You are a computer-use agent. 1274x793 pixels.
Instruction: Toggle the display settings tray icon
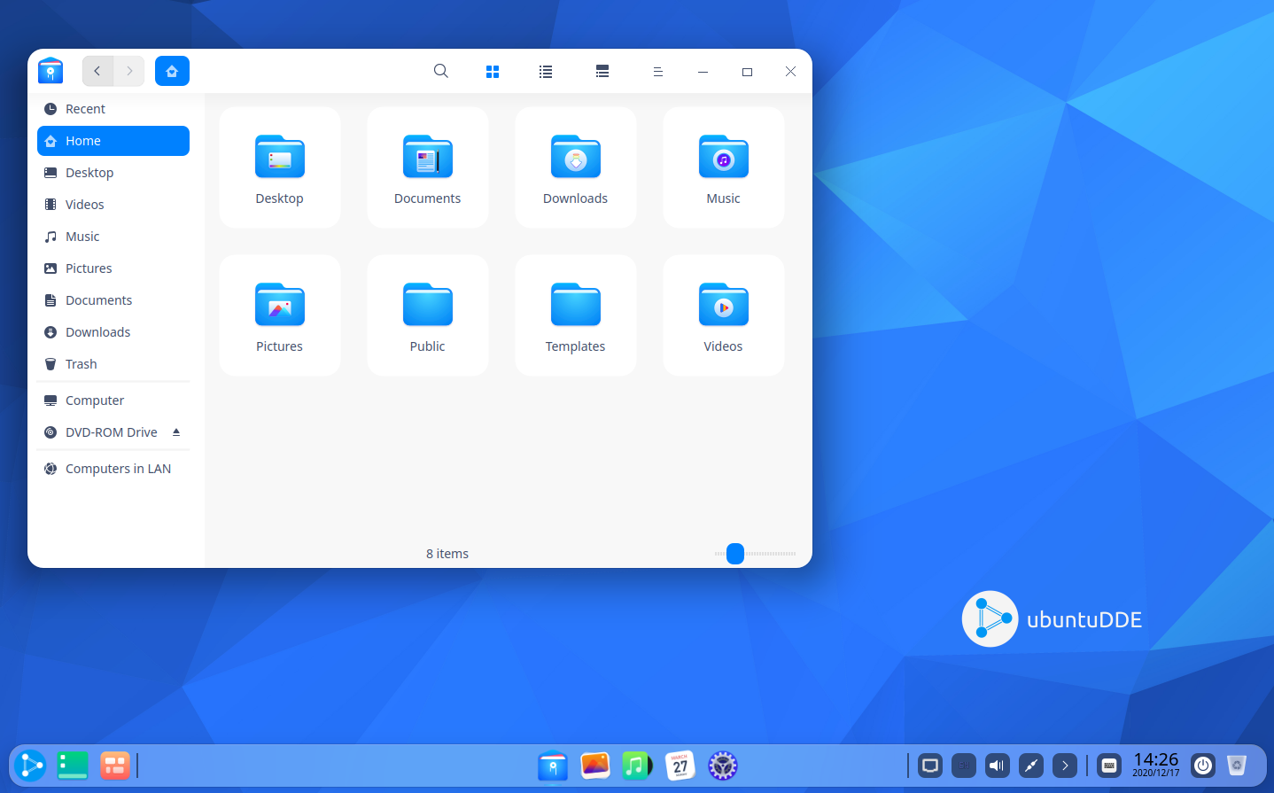pos(928,765)
